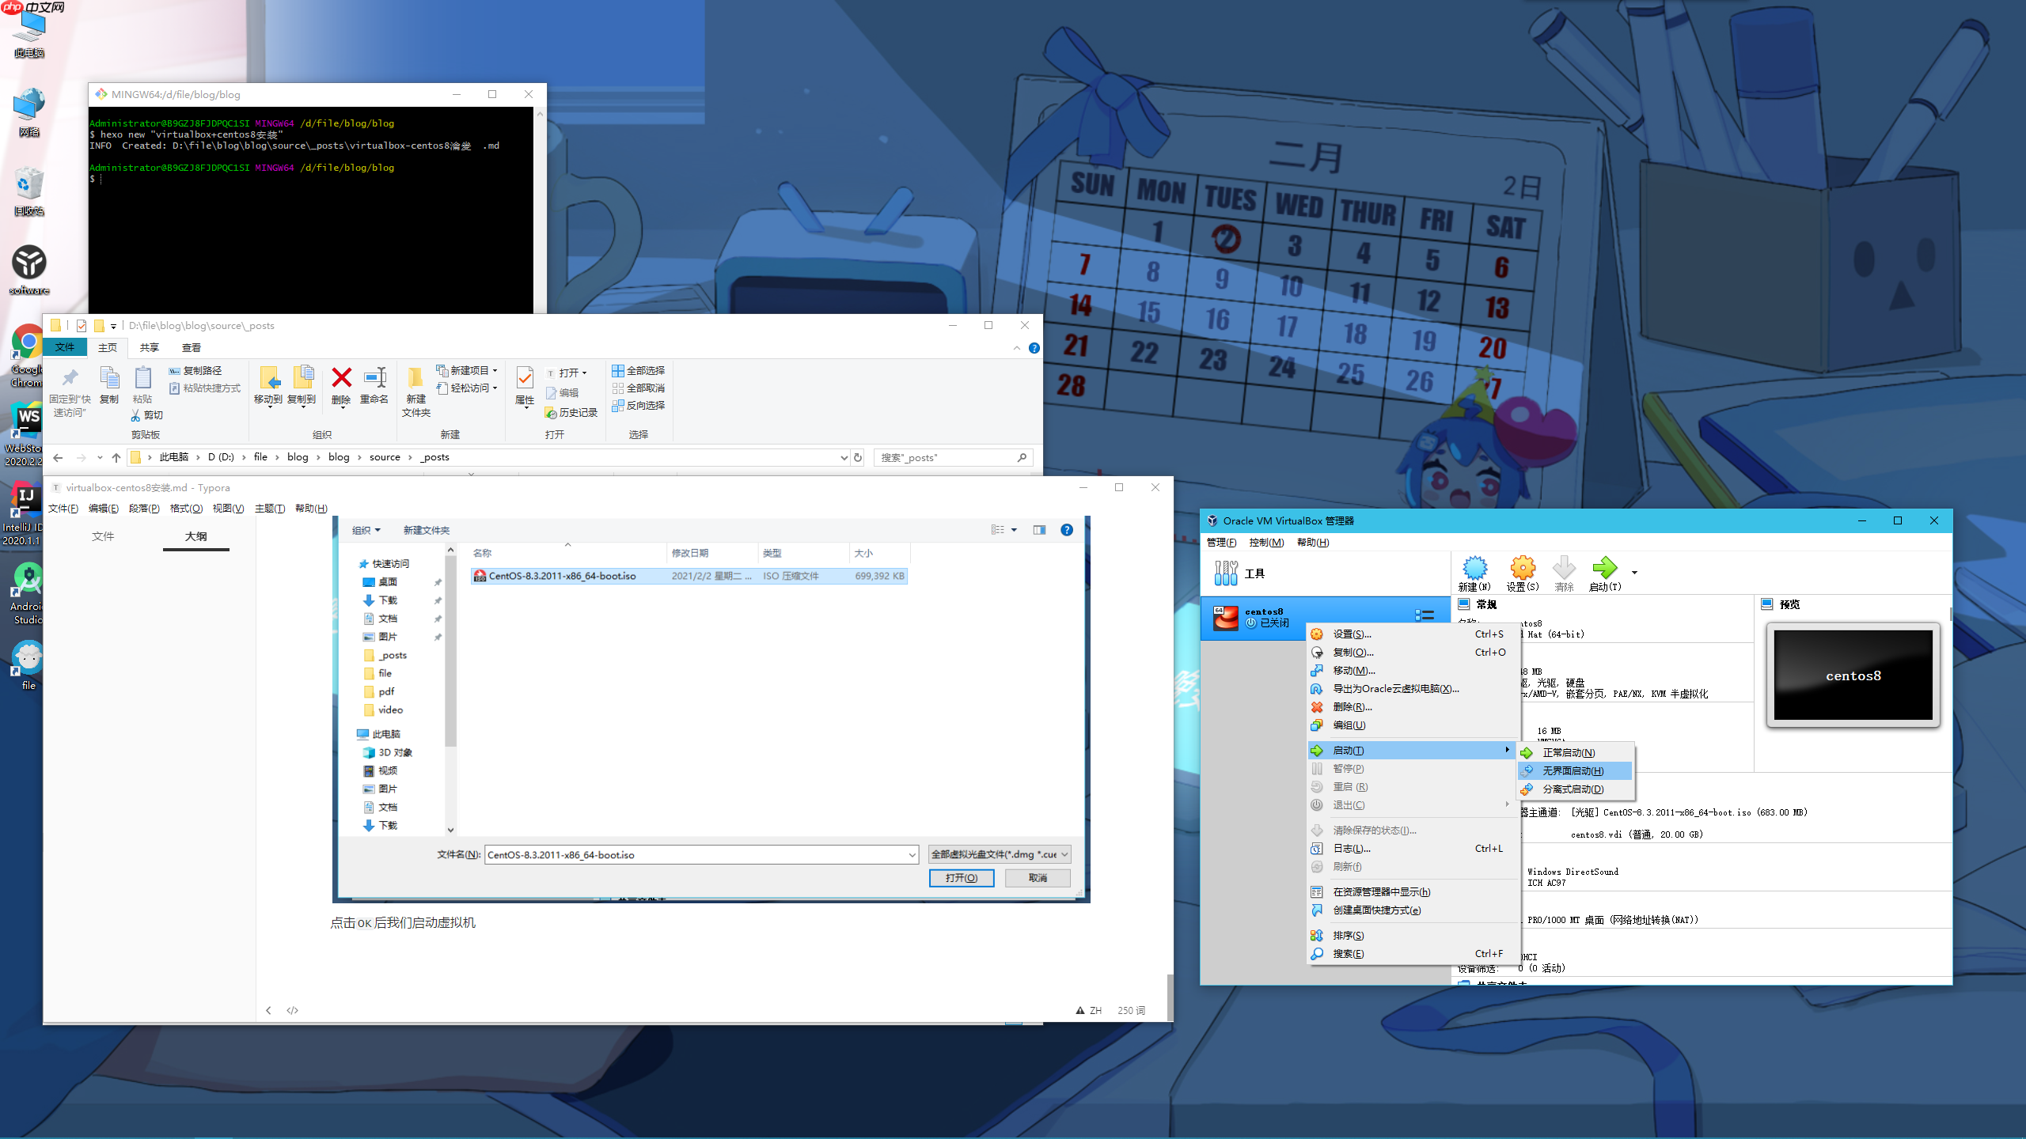Open the 设置 (Settings) gear icon in VirtualBox toolbar
The height and width of the screenshot is (1139, 2026).
[1521, 569]
